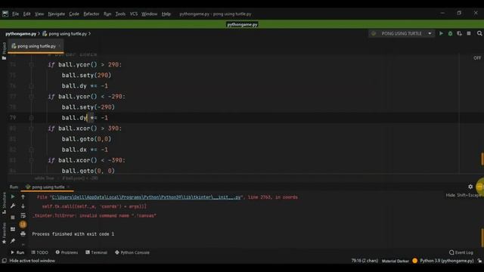
Task: Click fold end marker at line 82
Action: click(31, 150)
